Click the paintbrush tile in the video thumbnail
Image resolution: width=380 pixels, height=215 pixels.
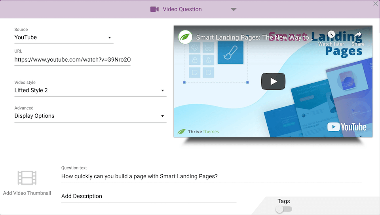[230, 53]
